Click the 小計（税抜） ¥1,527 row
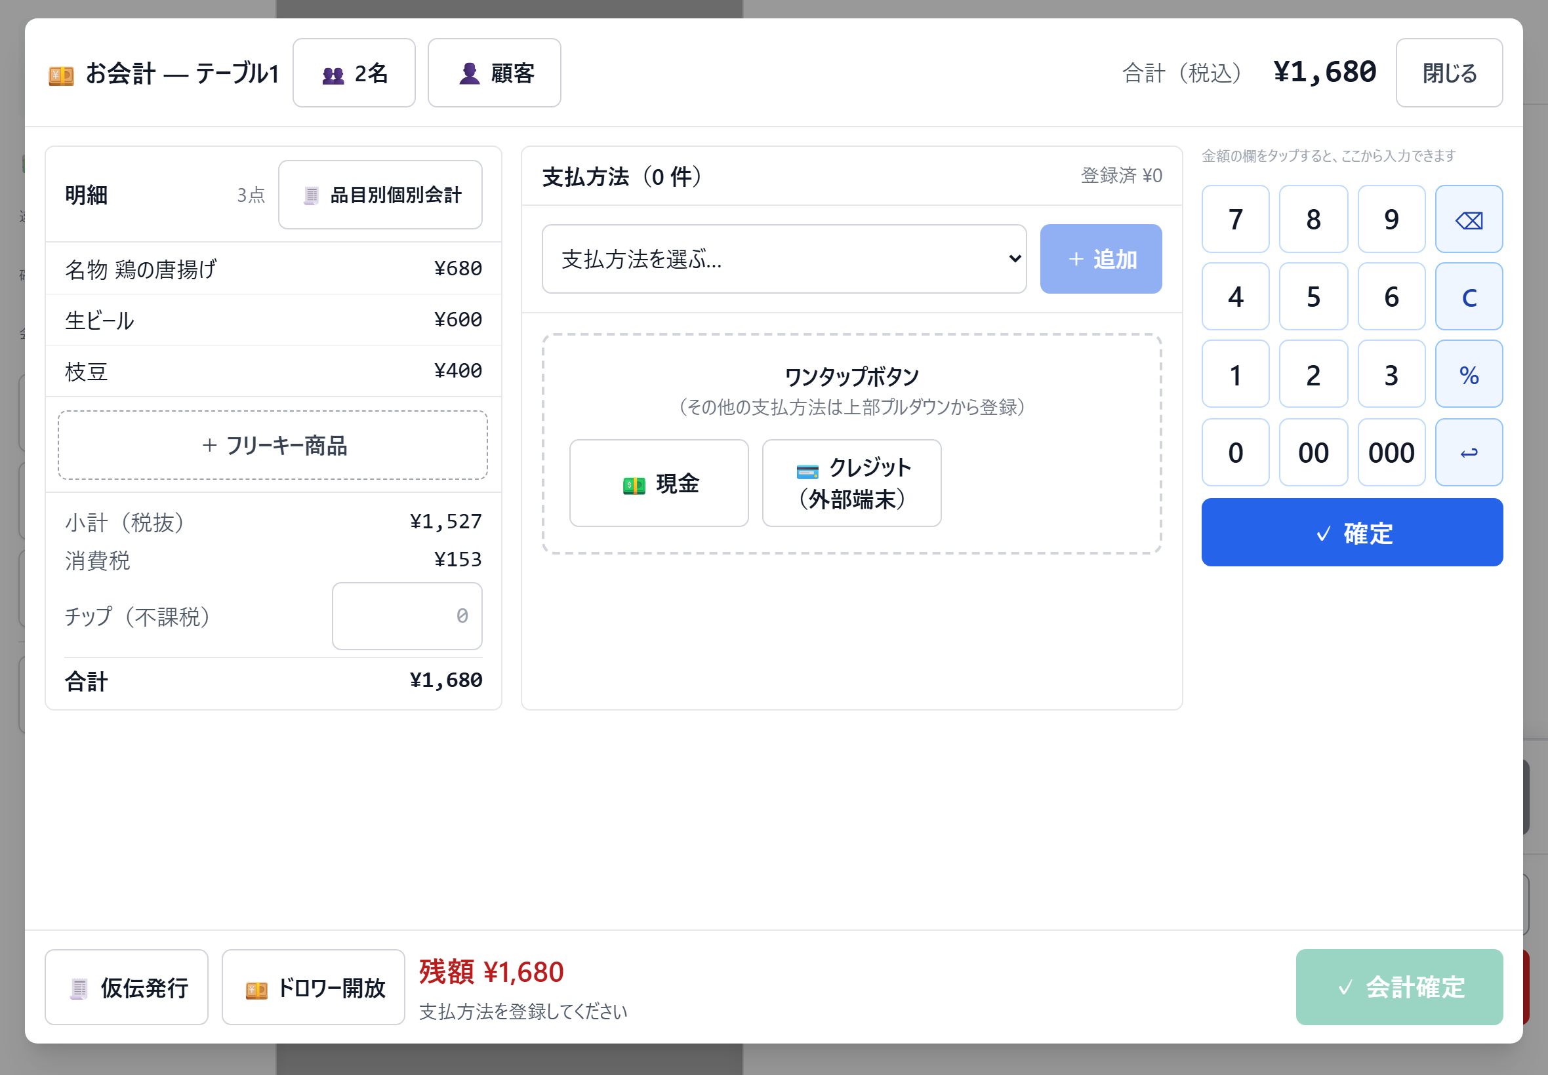Screen dimensions: 1548x1075 coord(273,522)
